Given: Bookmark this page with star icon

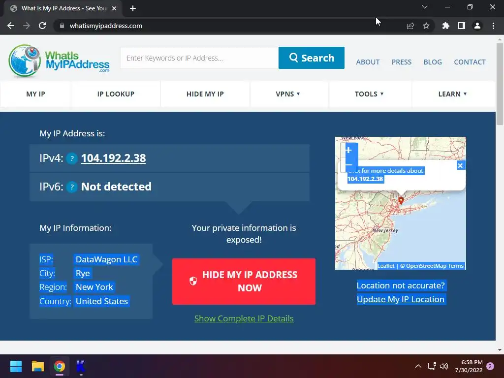Looking at the screenshot, I should click(426, 26).
